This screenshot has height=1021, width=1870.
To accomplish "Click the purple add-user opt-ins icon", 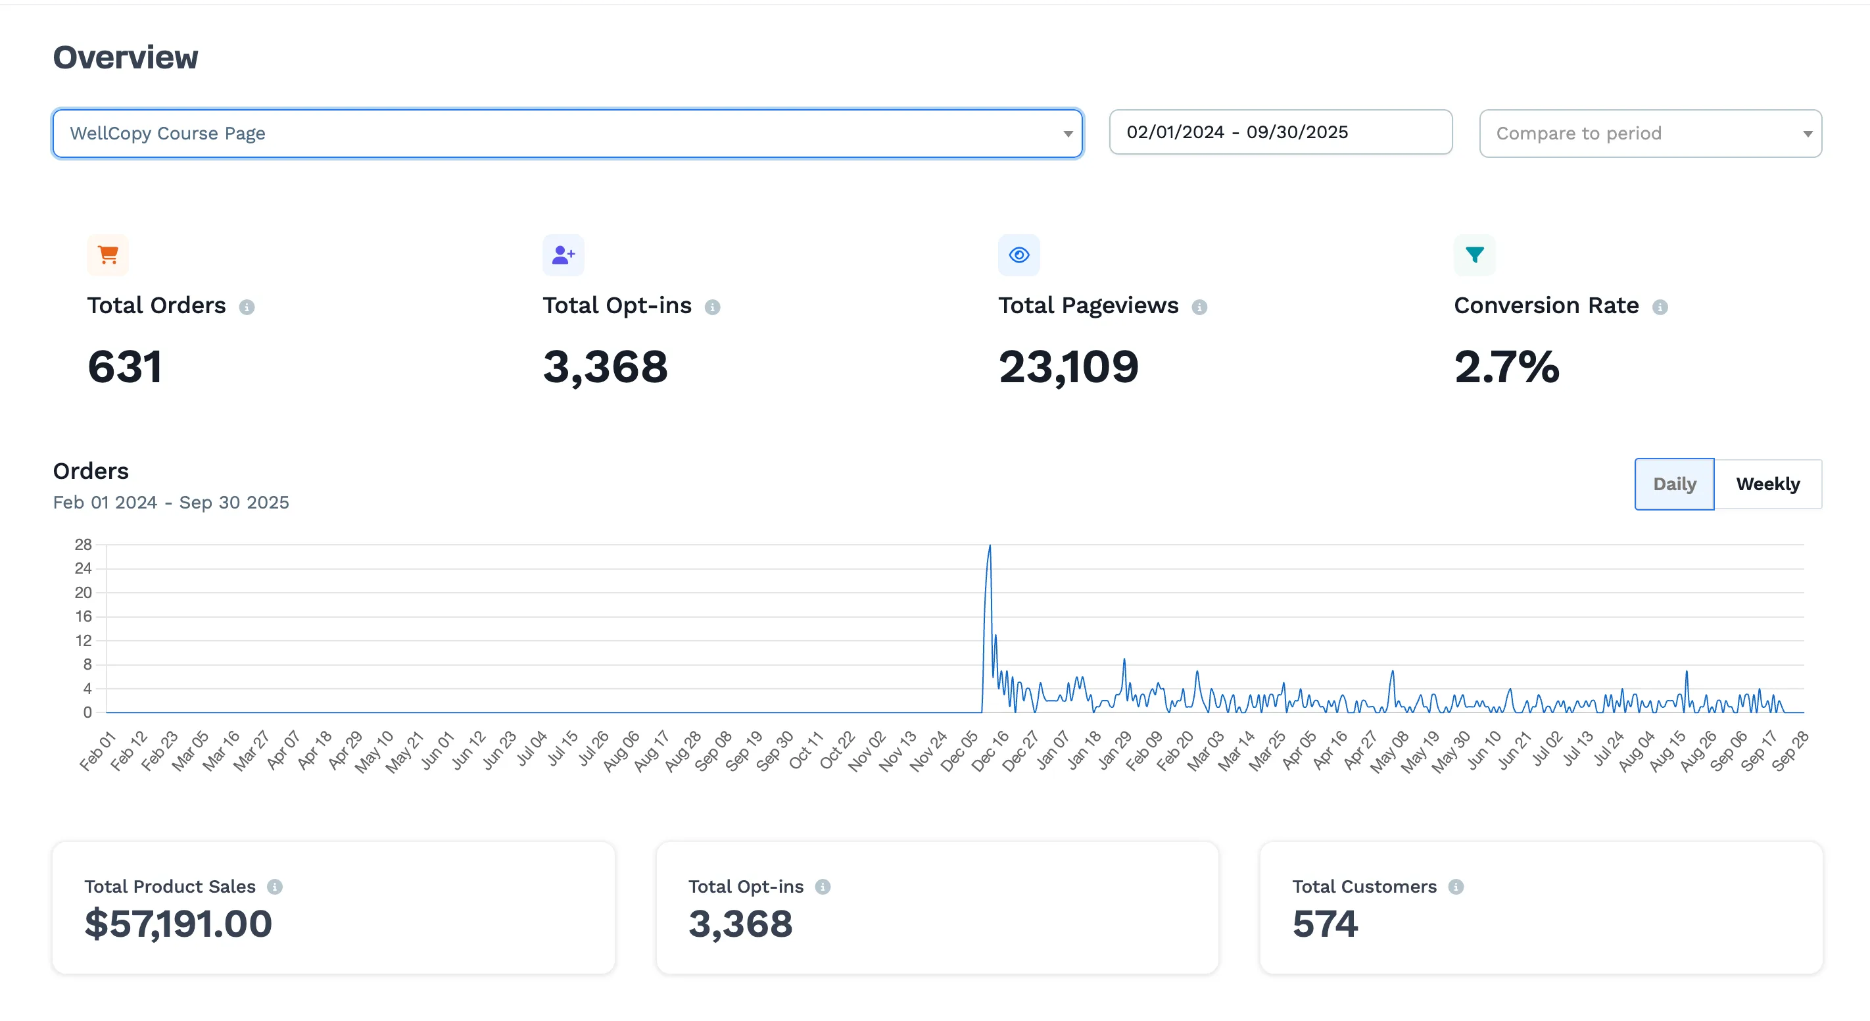I will [x=563, y=255].
